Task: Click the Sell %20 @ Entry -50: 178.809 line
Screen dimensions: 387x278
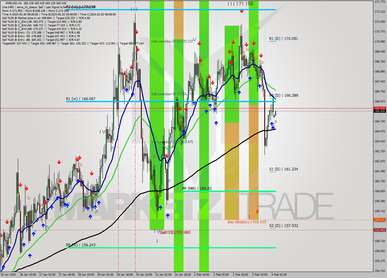Action: pos(41,36)
